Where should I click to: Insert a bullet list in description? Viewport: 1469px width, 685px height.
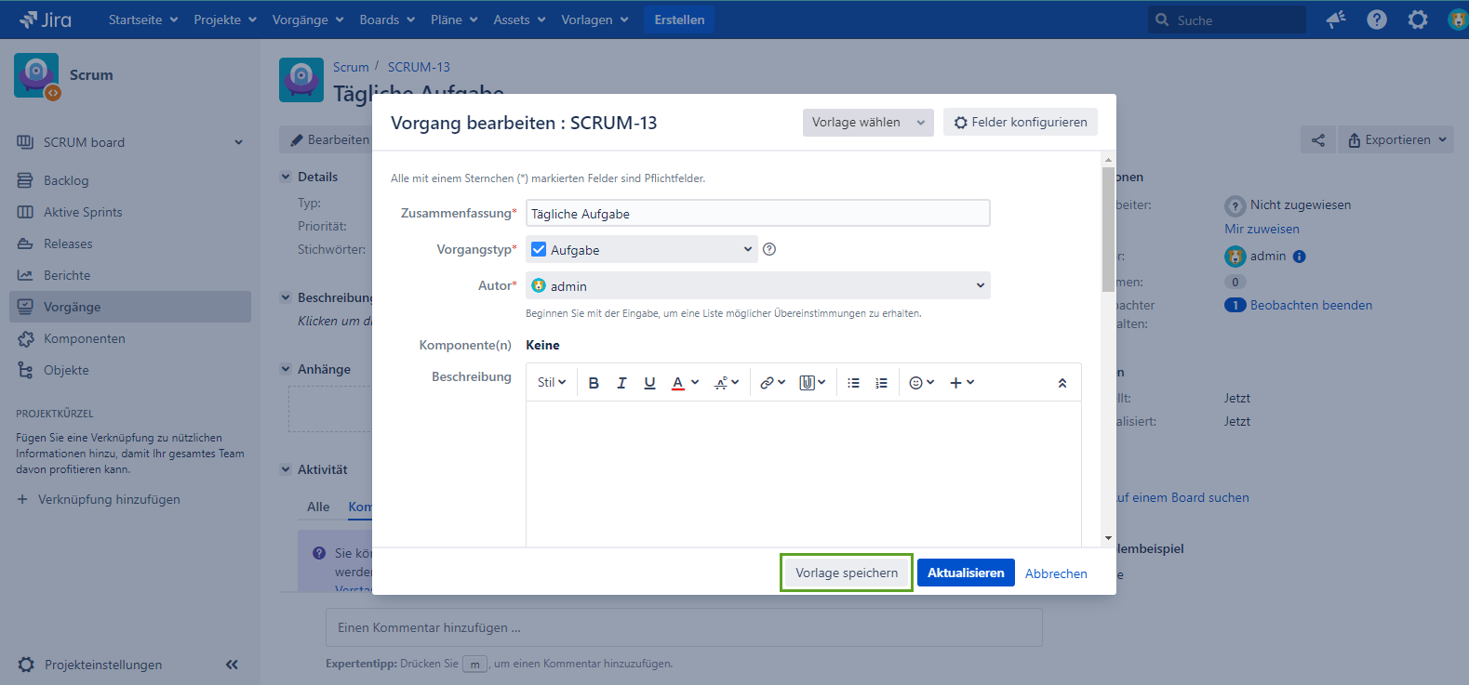point(853,383)
